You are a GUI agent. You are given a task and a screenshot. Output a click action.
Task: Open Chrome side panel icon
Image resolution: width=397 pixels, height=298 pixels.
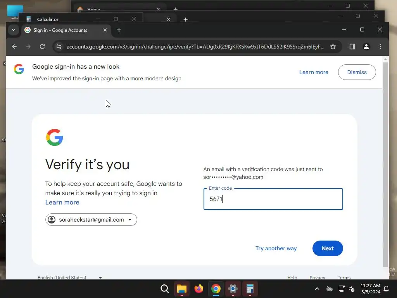352,47
